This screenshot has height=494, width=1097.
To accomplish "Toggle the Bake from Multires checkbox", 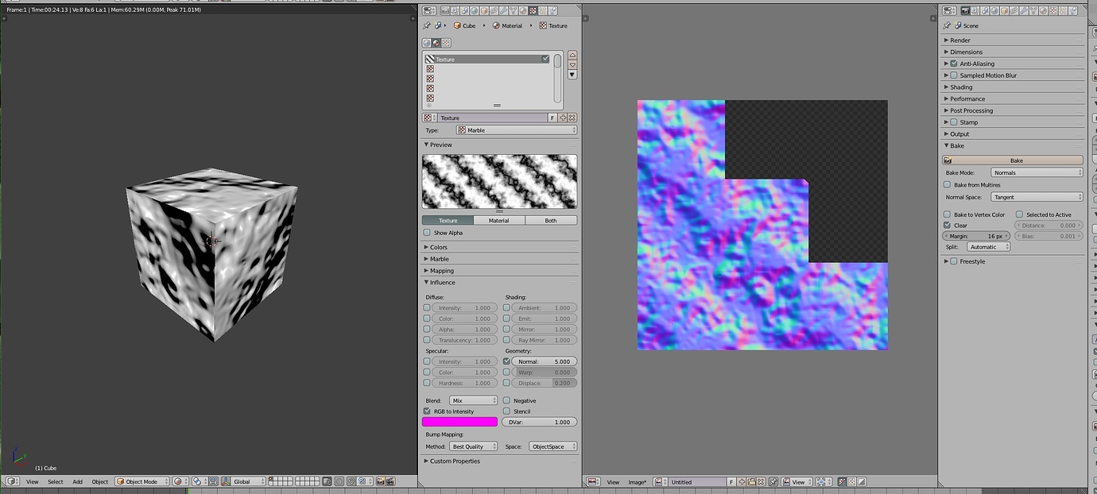I will click(x=947, y=184).
